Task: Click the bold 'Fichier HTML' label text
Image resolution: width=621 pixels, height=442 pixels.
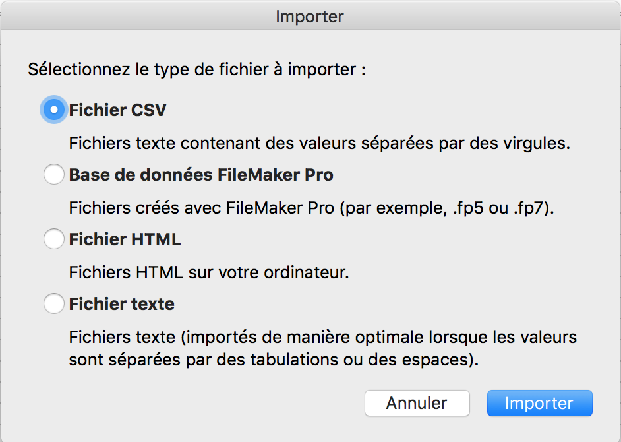Action: coord(125,239)
